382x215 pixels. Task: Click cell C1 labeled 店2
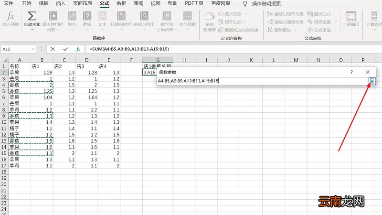coord(64,66)
